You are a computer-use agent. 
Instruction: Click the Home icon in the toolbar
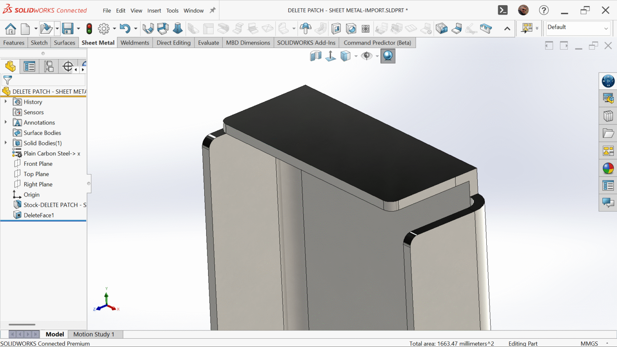(x=11, y=28)
